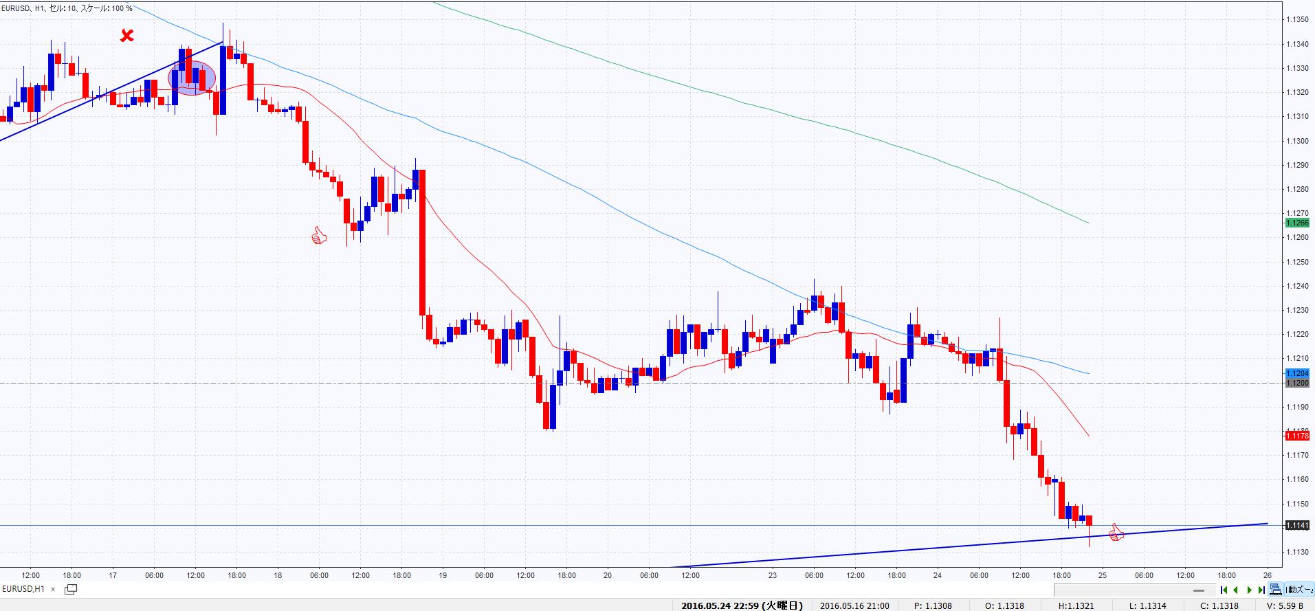
Task: Open the new window icon beside the tab
Action: click(70, 589)
